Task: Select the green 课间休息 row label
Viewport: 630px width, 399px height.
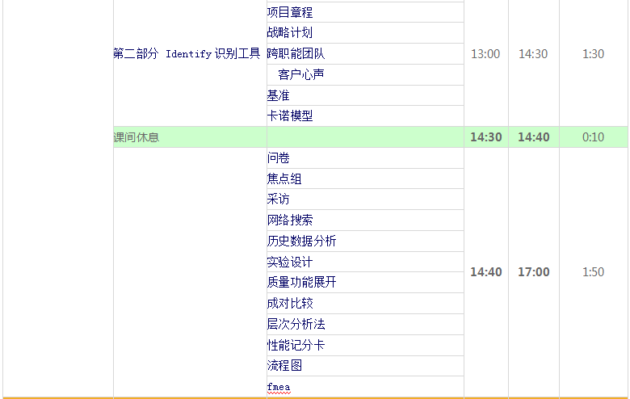Action: tap(189, 137)
